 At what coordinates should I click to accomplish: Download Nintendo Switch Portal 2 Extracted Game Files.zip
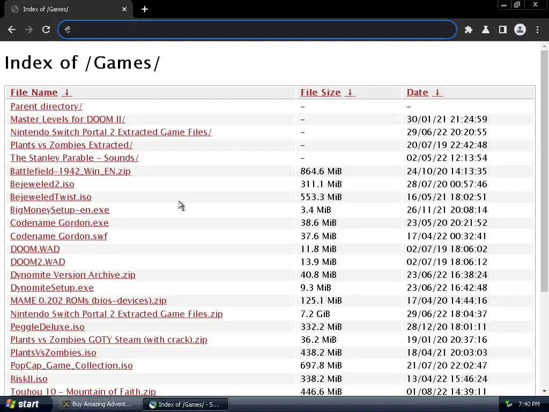coord(116,314)
